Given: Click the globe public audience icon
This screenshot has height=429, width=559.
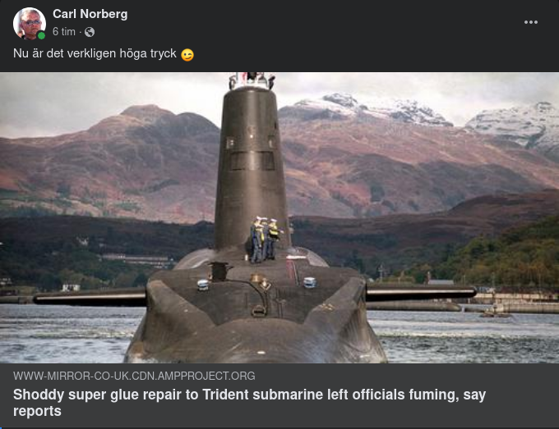Looking at the screenshot, I should (90, 32).
